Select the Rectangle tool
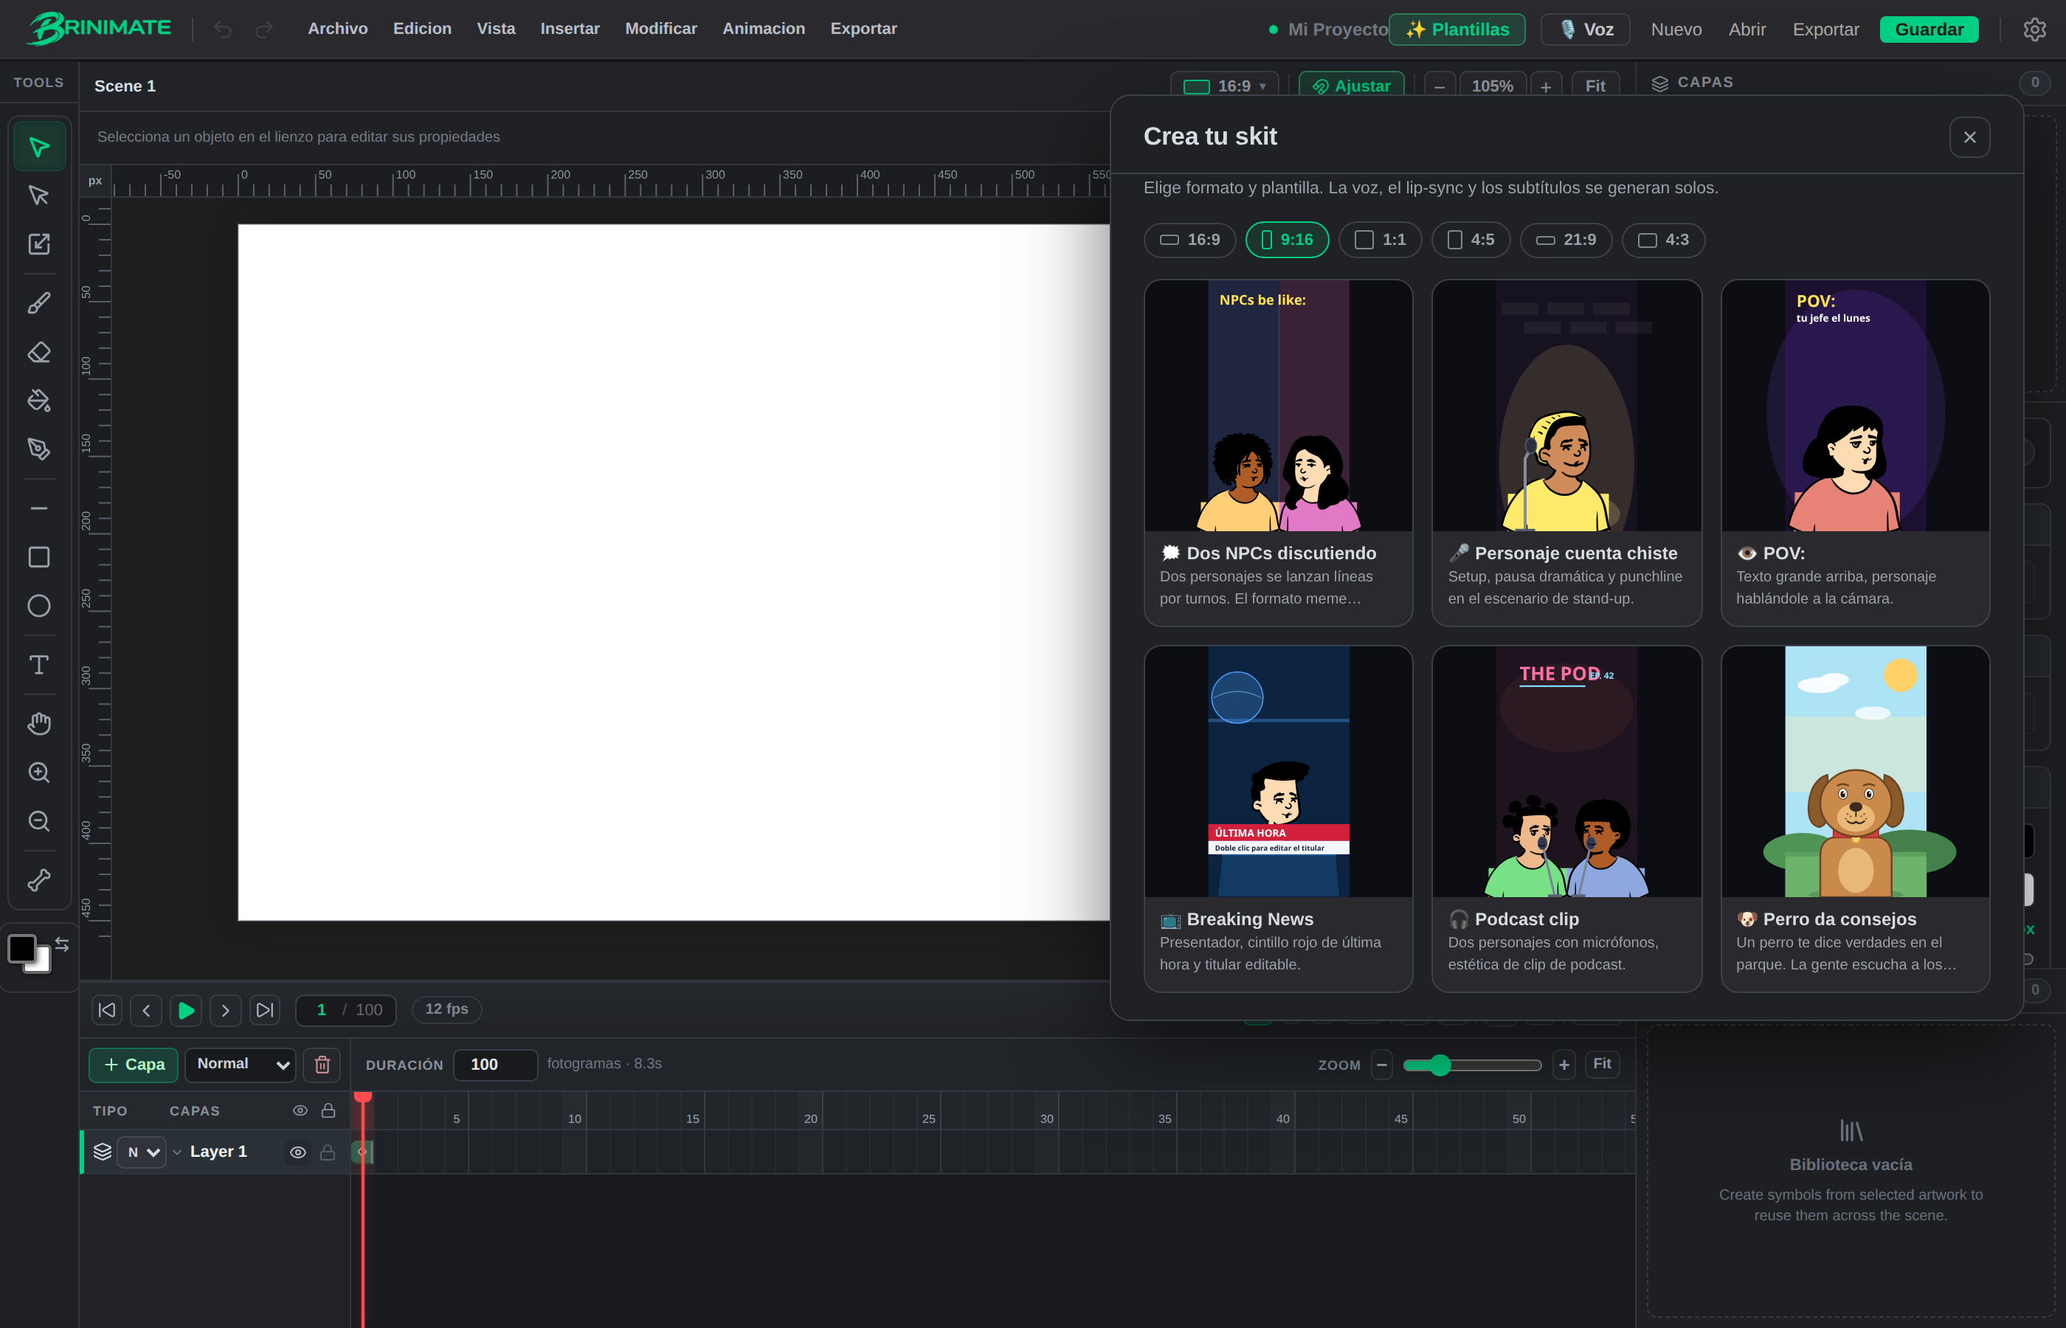This screenshot has width=2066, height=1328. [x=39, y=557]
